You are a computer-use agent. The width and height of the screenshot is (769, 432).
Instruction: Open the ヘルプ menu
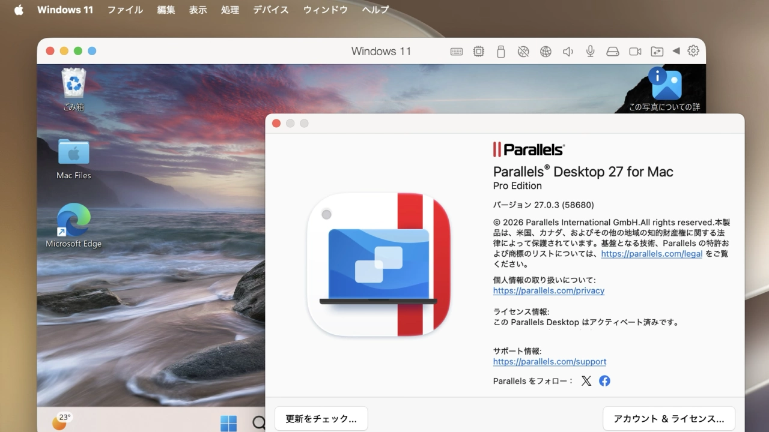coord(375,10)
